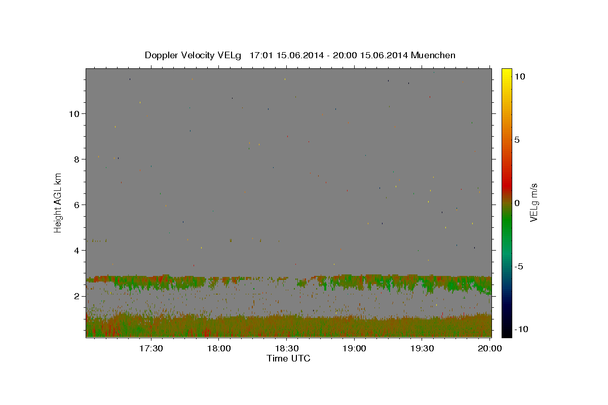
Task: Click the height axis label 2
Action: coord(77,296)
